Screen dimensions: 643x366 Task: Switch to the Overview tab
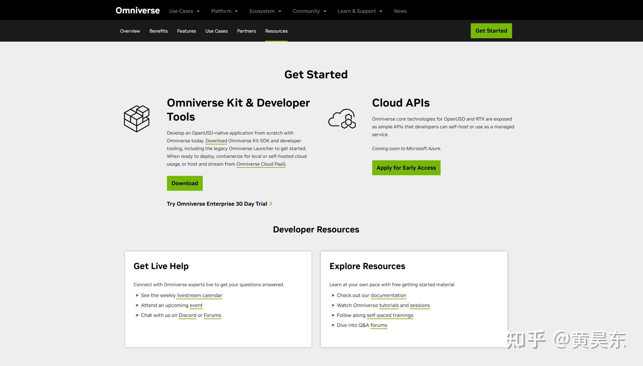tap(130, 31)
